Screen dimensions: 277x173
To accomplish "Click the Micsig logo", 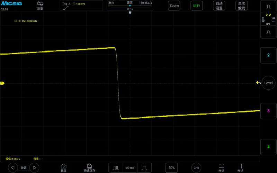I will point(11,3).
